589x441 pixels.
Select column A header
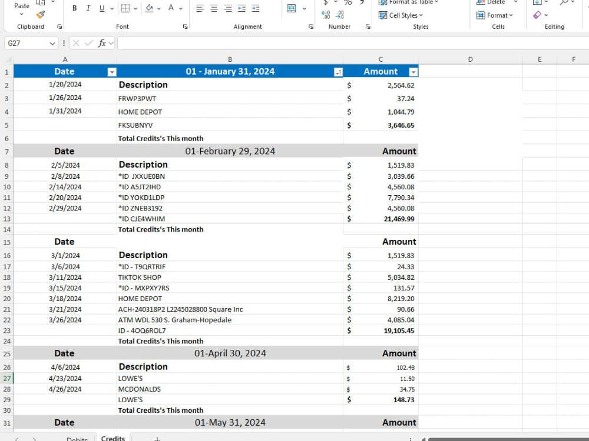(65, 59)
